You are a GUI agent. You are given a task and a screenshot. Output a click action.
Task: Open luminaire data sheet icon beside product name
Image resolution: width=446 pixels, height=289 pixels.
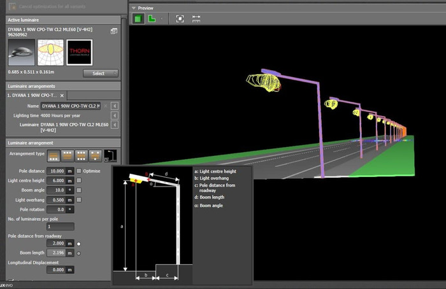point(114,31)
